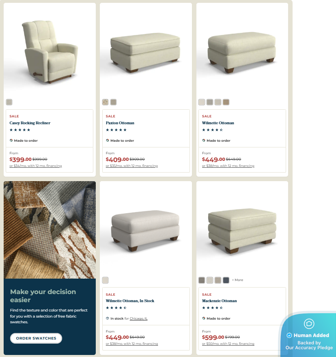Click the checkmark icon beside Human Added
Screen dimensions: 336x357
[x=289, y=335]
